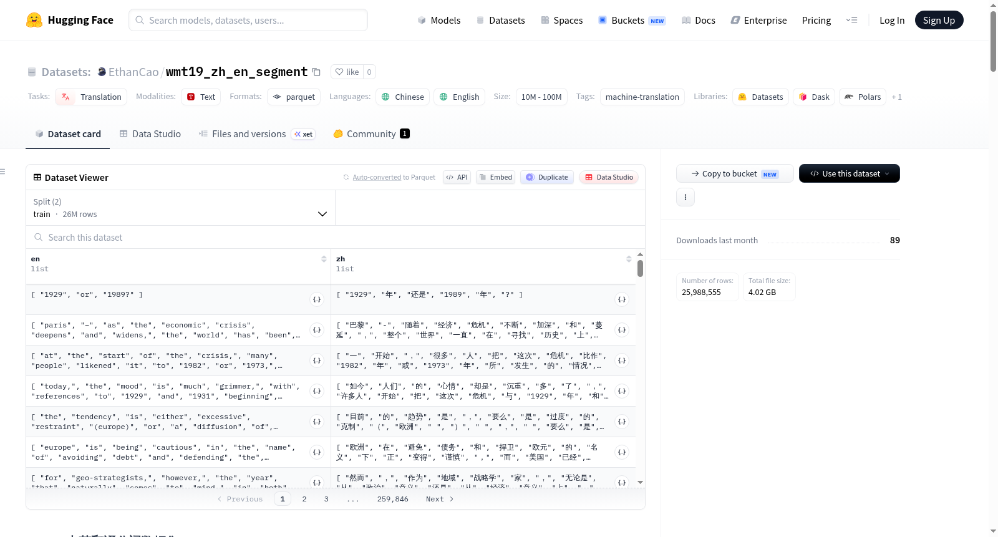Viewport: 998px width, 537px height.
Task: Expand JSON cell for zh row starting "如今"
Action: 622,391
